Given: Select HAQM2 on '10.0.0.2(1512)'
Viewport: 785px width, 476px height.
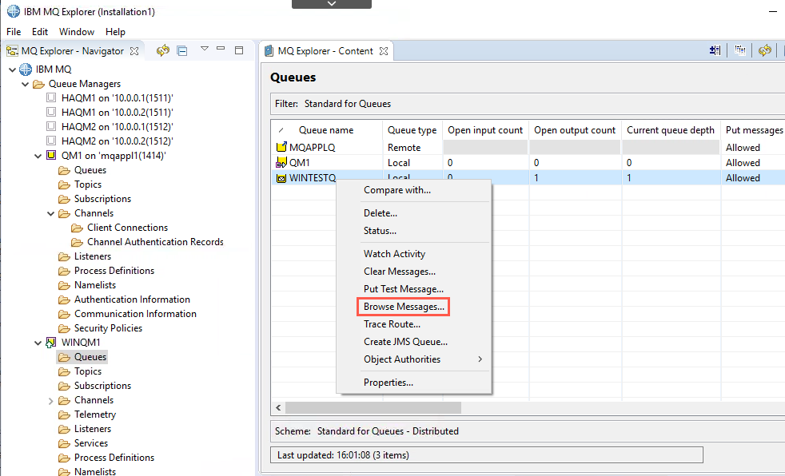Looking at the screenshot, I should point(118,141).
